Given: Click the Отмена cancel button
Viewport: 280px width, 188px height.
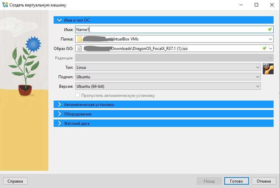Looking at the screenshot, I should pyautogui.click(x=264, y=181).
